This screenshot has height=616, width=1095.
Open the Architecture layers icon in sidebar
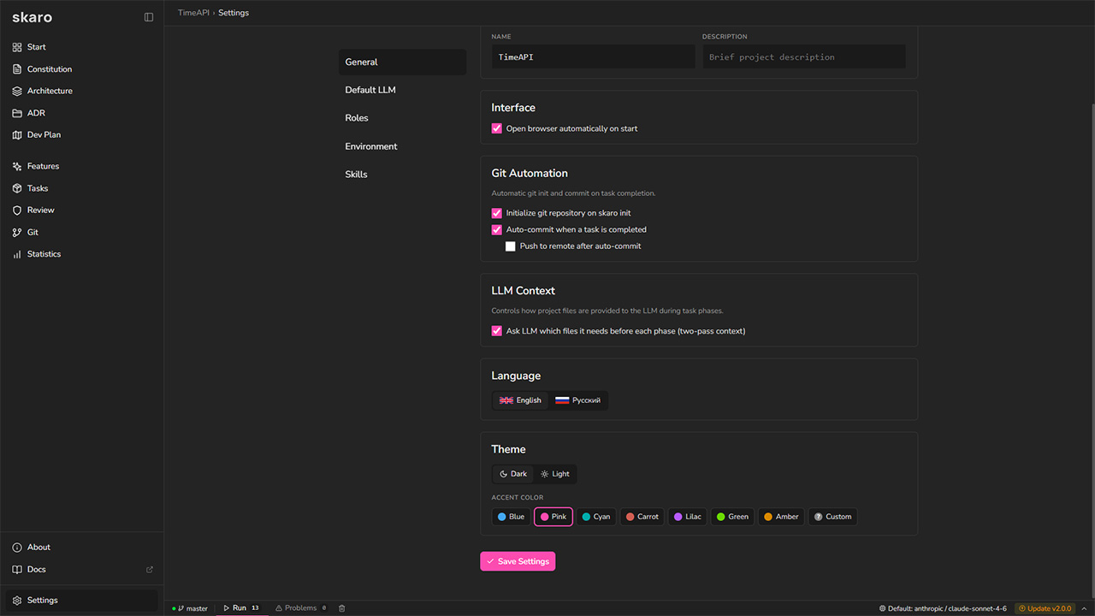[x=17, y=91]
